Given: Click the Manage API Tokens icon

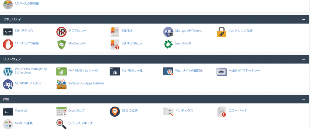Looking at the screenshot, I should (x=168, y=31).
